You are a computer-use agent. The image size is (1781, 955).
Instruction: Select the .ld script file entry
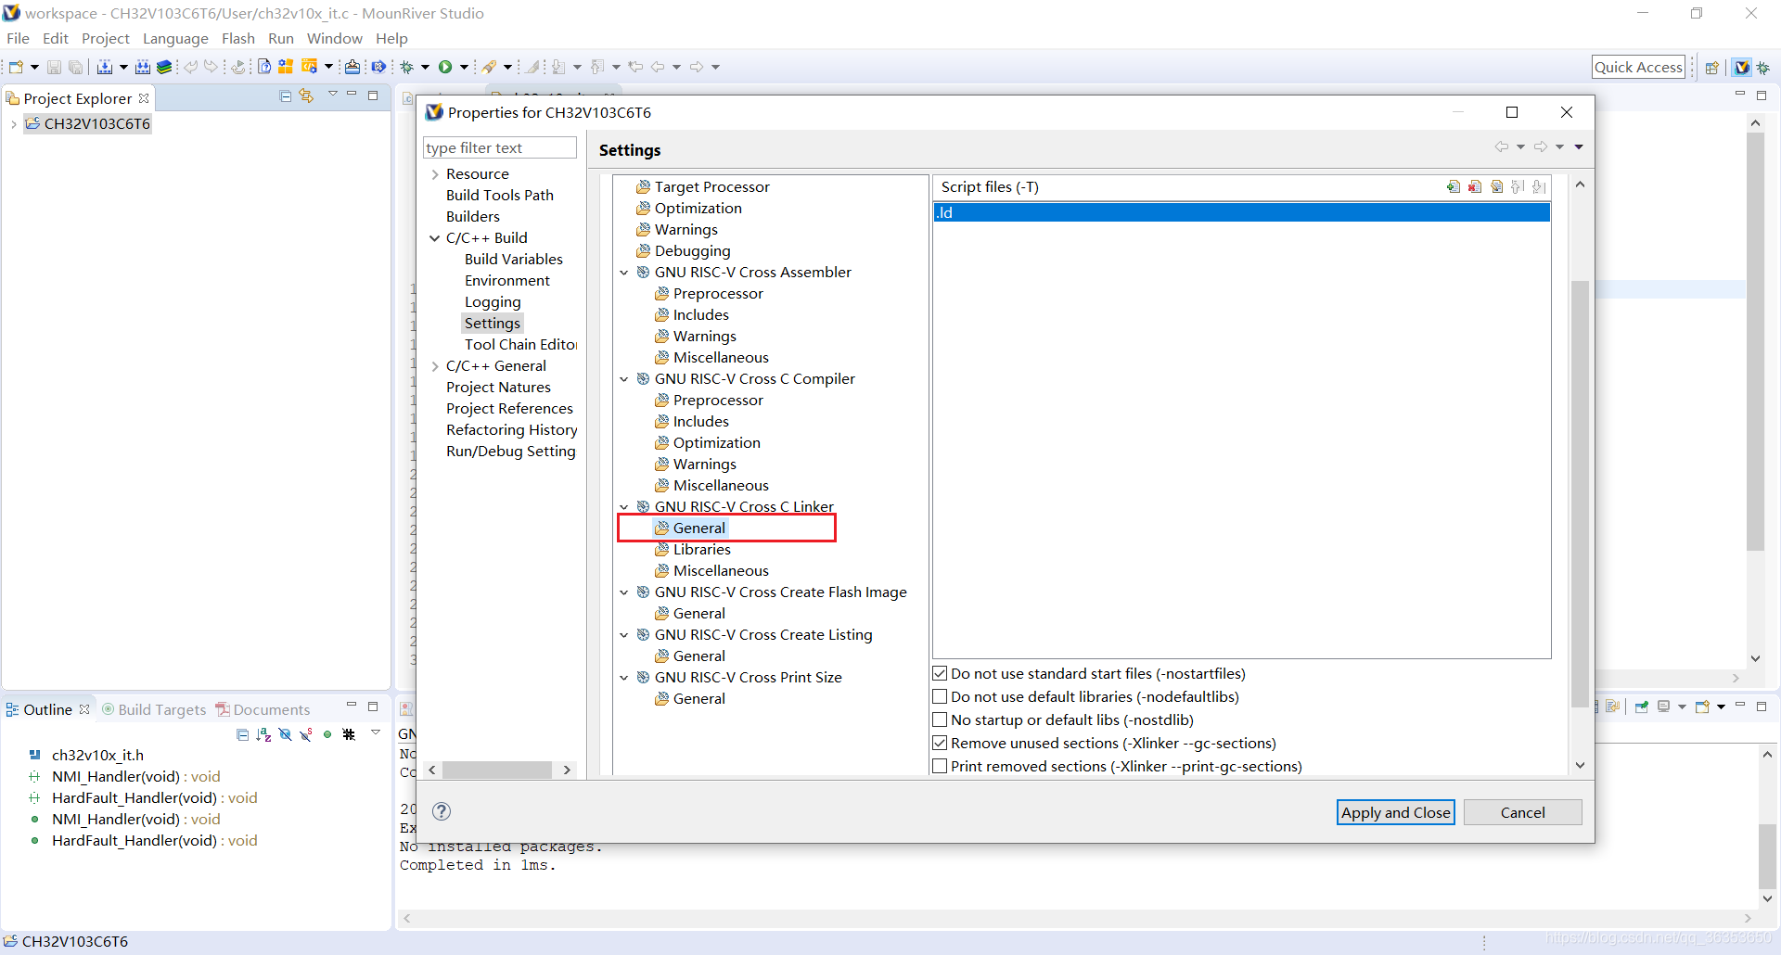[1241, 212]
